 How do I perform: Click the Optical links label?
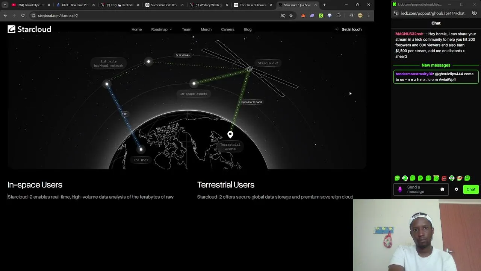coord(183,55)
